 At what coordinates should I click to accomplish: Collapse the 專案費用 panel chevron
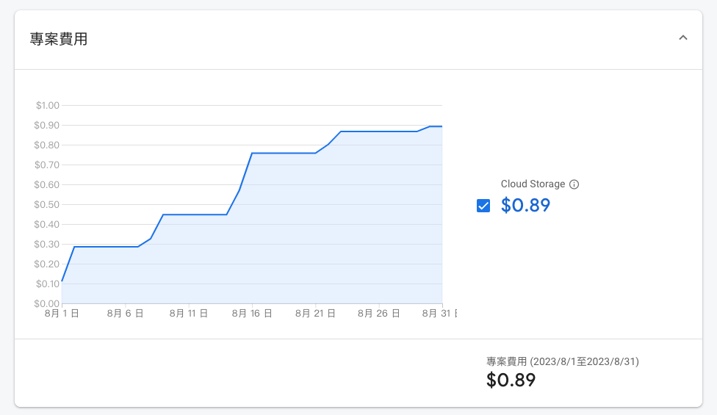coord(683,38)
